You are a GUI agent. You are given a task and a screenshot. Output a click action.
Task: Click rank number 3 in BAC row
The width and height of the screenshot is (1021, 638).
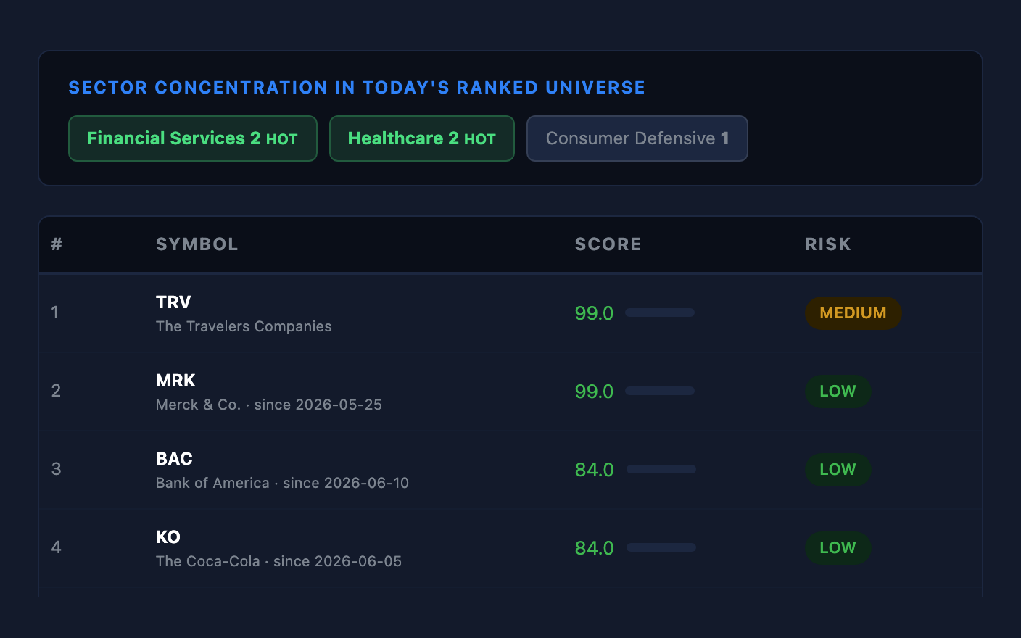click(x=56, y=469)
